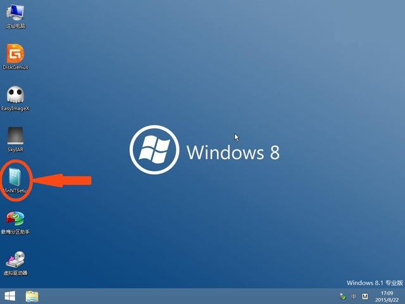Click the empty middle area of the taskbar
The height and width of the screenshot is (304, 405).
tap(190, 296)
